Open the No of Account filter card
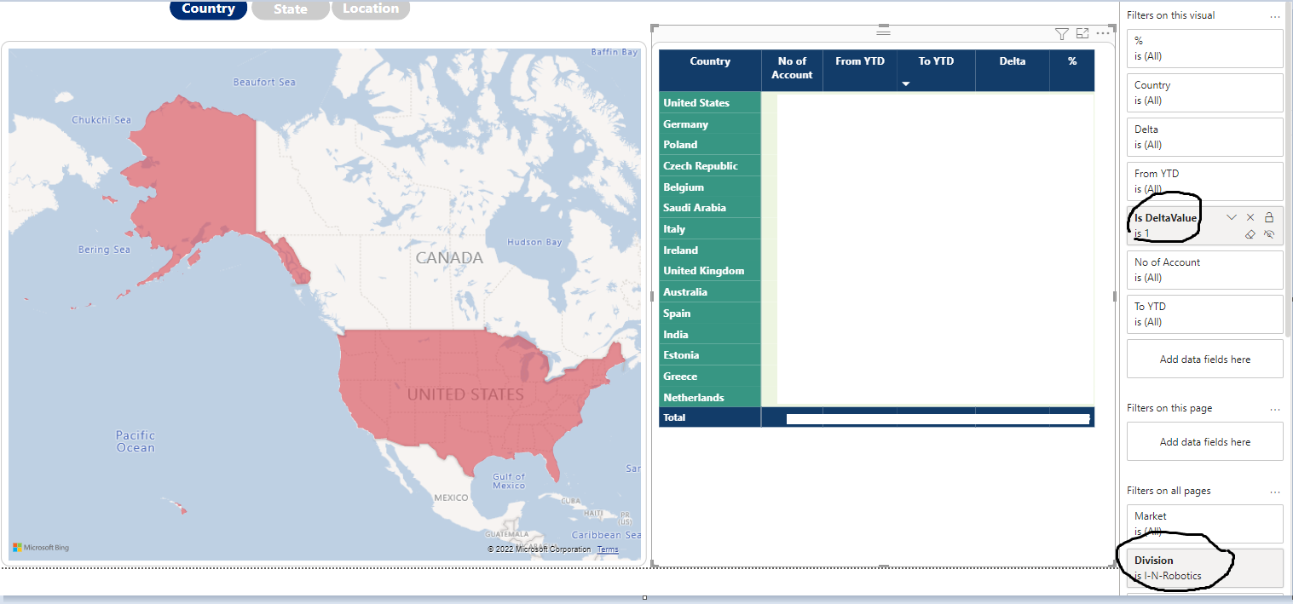1293x604 pixels. click(x=1204, y=270)
